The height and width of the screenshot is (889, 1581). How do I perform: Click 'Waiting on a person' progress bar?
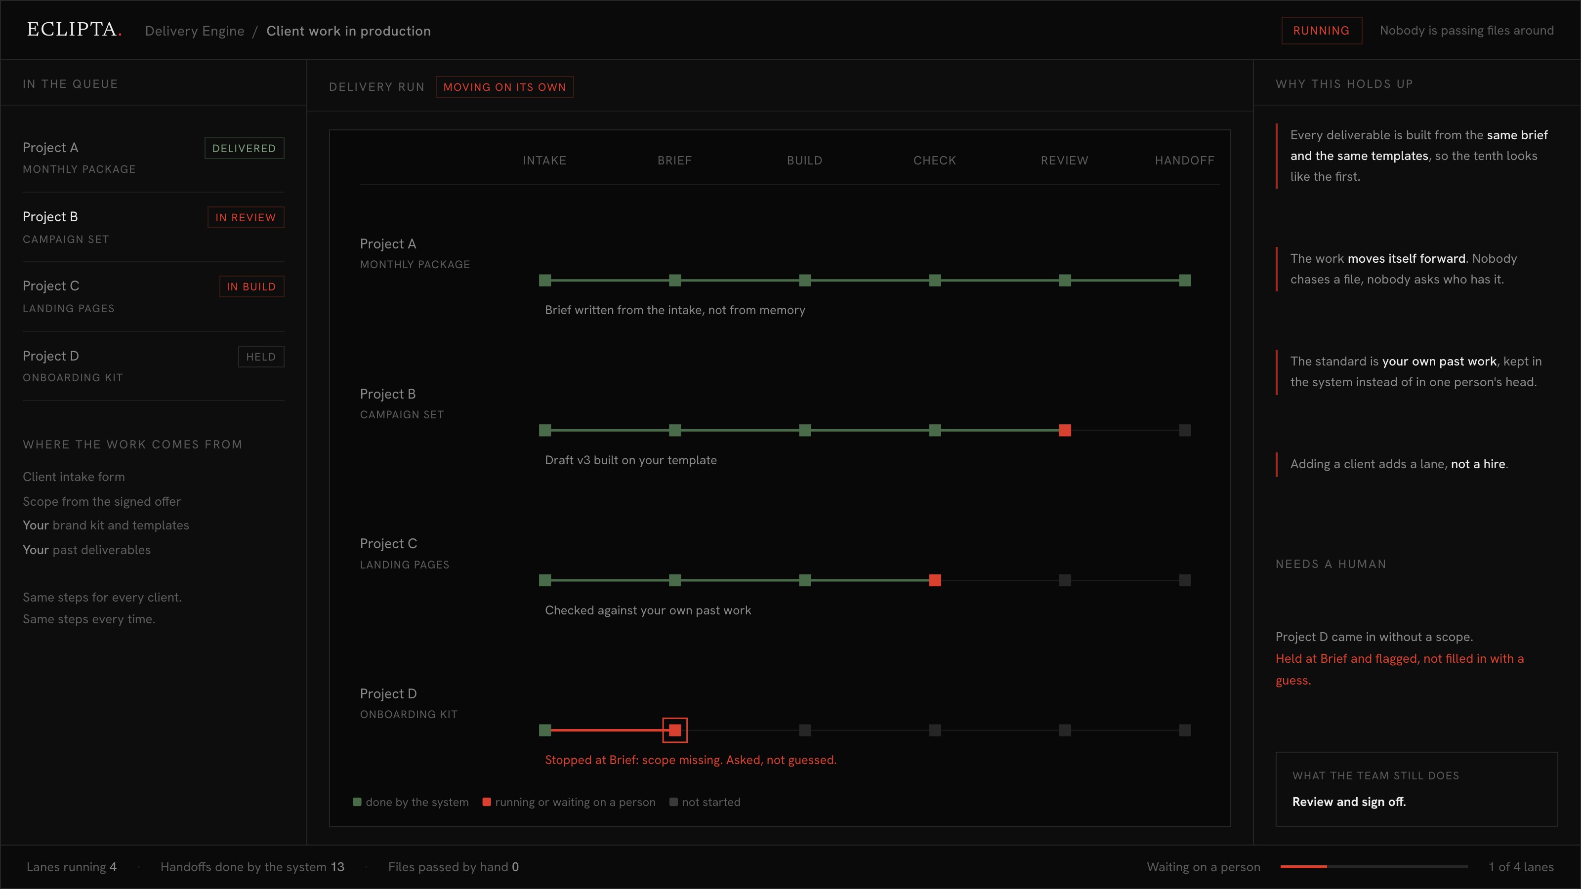pyautogui.click(x=1374, y=866)
